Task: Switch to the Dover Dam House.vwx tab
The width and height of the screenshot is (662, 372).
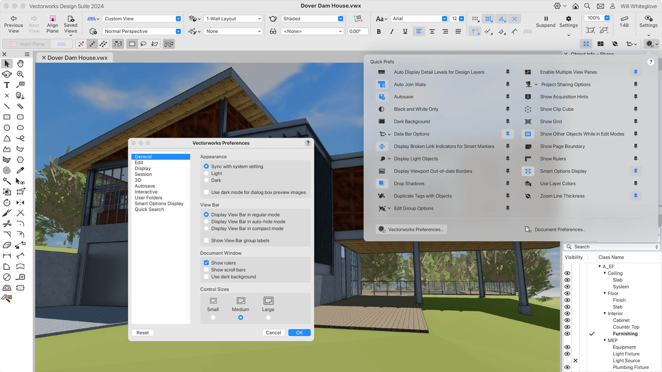Action: 77,58
